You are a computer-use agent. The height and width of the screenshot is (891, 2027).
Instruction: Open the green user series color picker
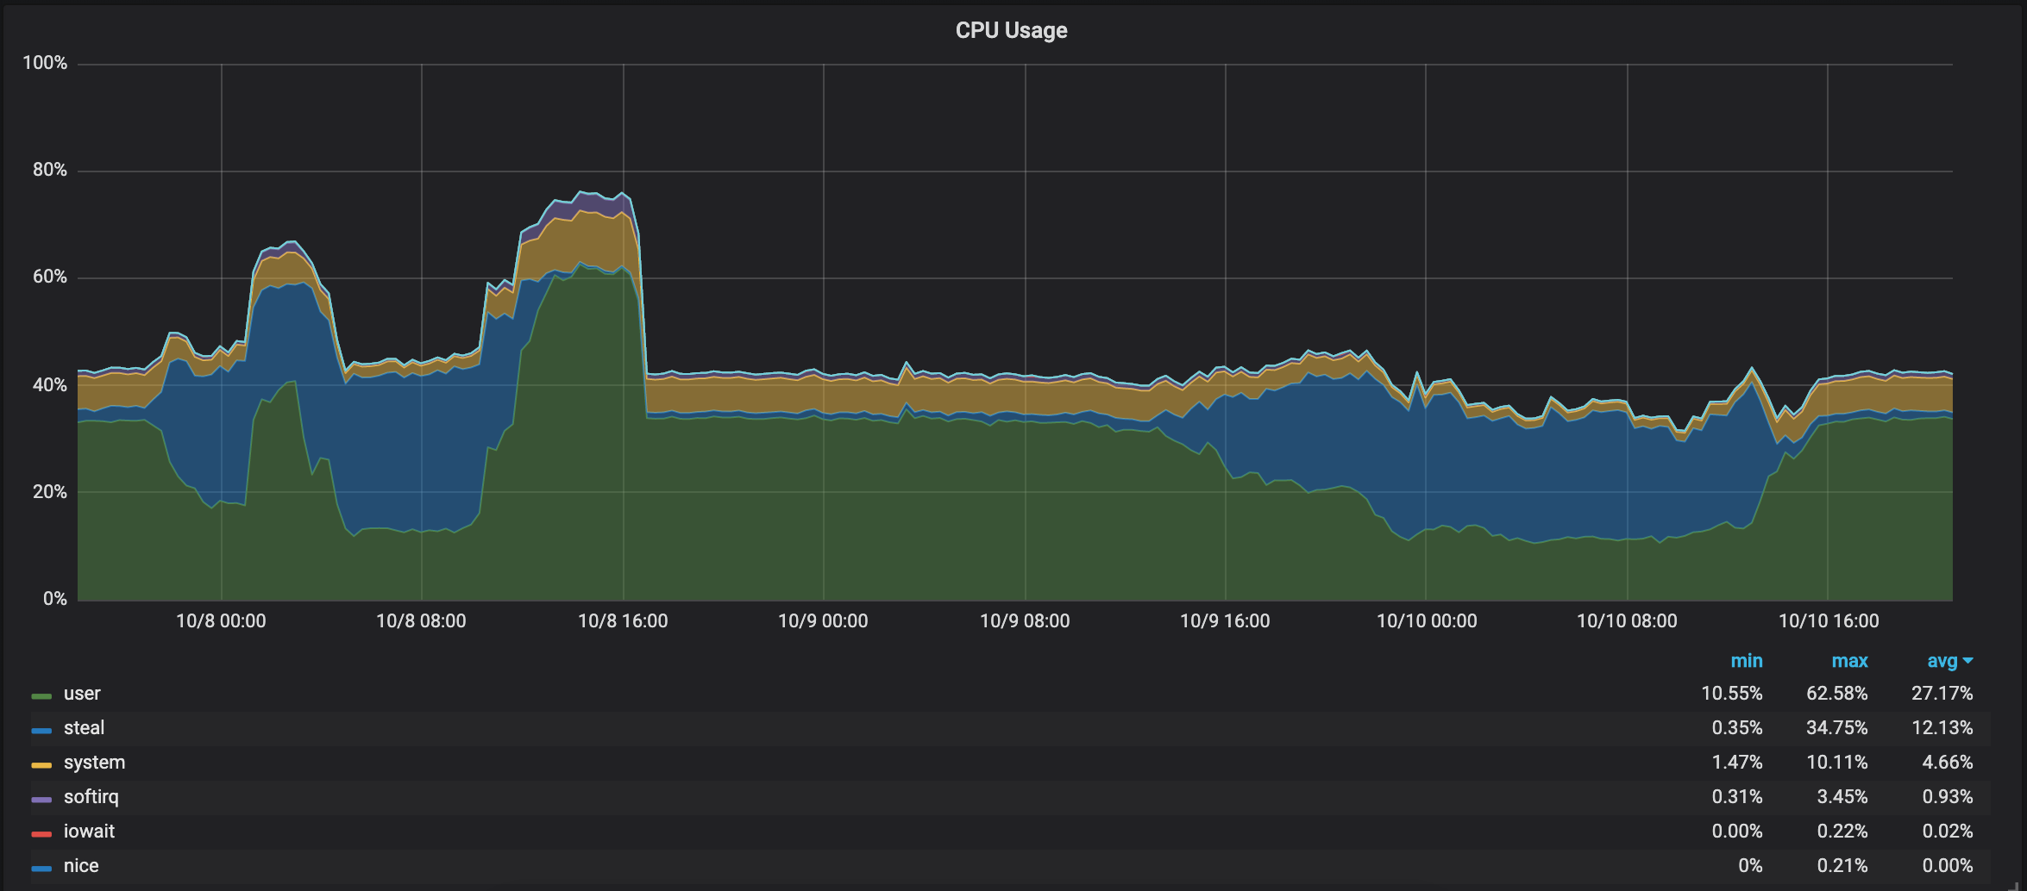(41, 695)
